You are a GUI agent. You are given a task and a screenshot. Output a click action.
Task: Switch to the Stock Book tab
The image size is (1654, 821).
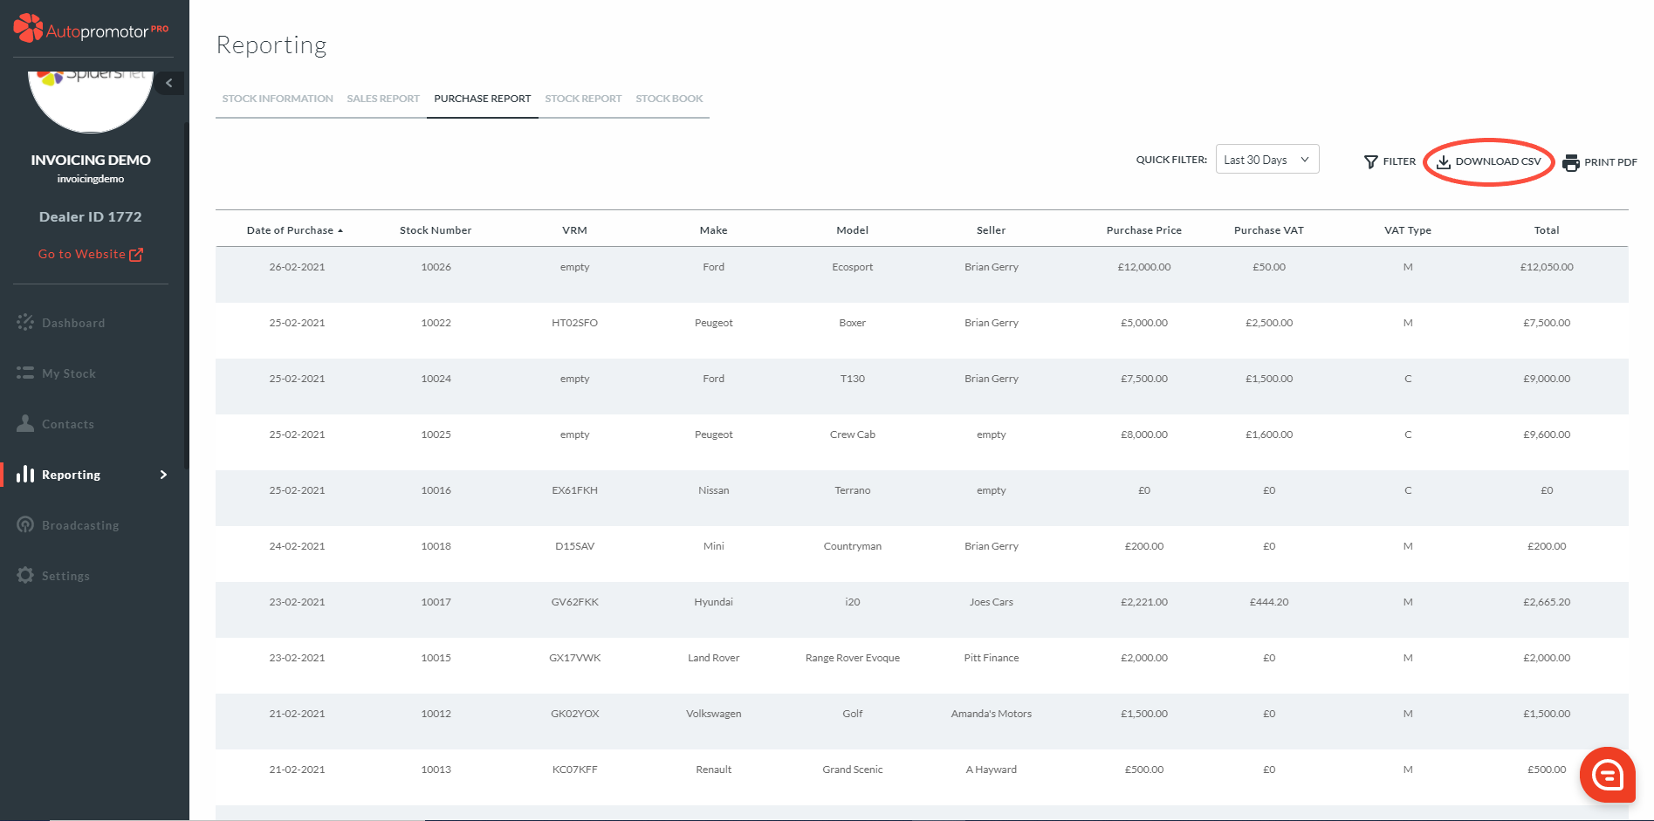(x=669, y=99)
